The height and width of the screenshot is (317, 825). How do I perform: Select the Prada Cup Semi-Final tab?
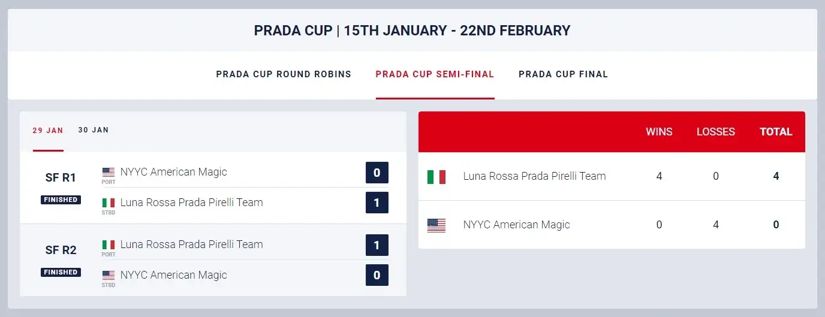pos(435,74)
